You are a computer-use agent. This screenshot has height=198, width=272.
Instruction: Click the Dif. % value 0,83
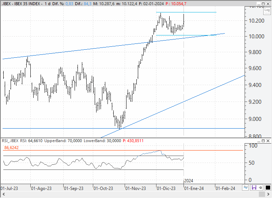69,4
